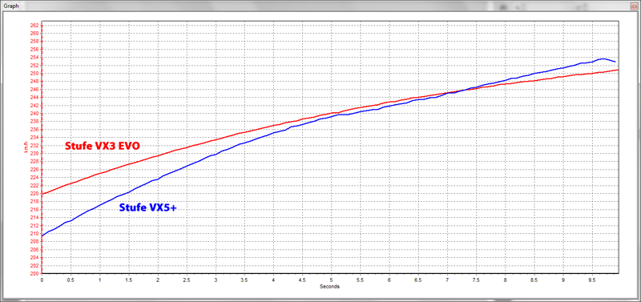Click the 2.5 tick on x-axis
The height and width of the screenshot is (302, 641).
pos(187,280)
